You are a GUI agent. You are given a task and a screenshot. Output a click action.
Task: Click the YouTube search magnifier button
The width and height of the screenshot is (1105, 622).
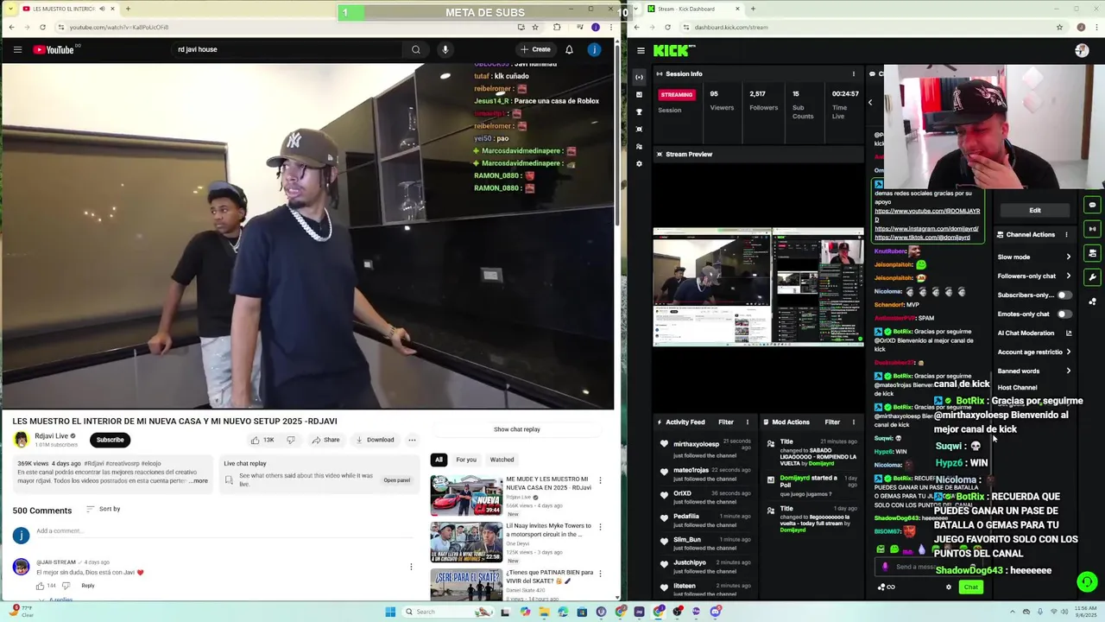pos(415,49)
